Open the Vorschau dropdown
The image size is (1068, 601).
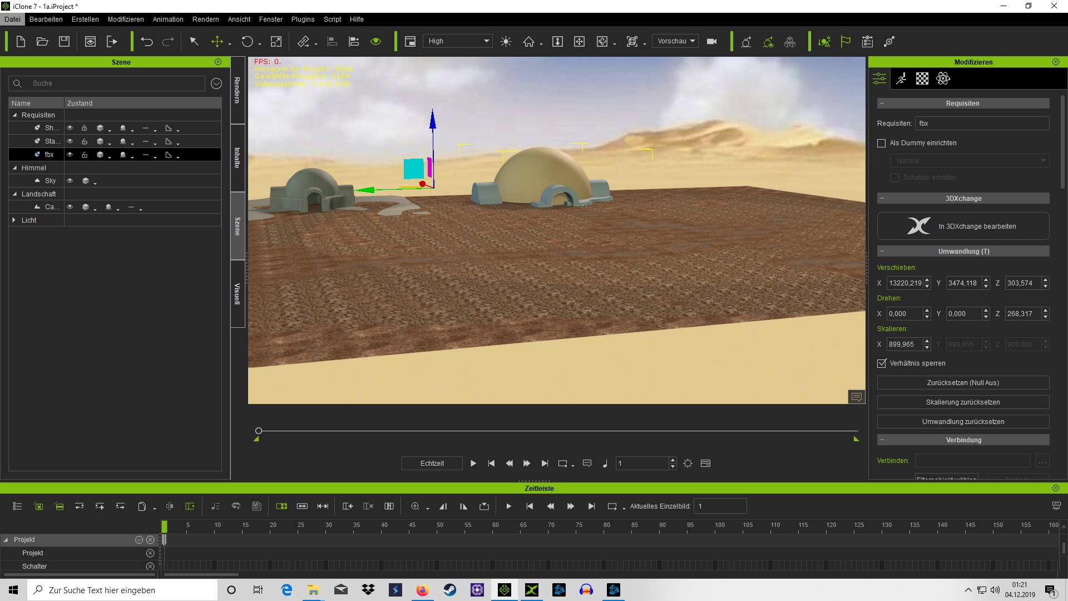[675, 41]
